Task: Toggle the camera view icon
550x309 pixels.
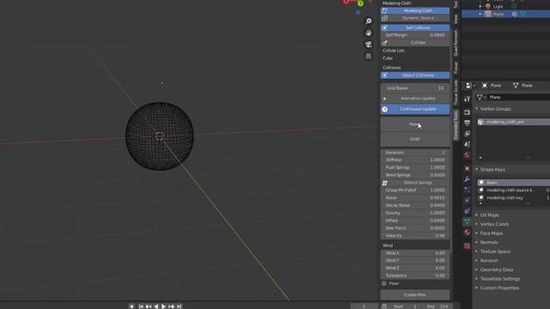Action: point(369,45)
